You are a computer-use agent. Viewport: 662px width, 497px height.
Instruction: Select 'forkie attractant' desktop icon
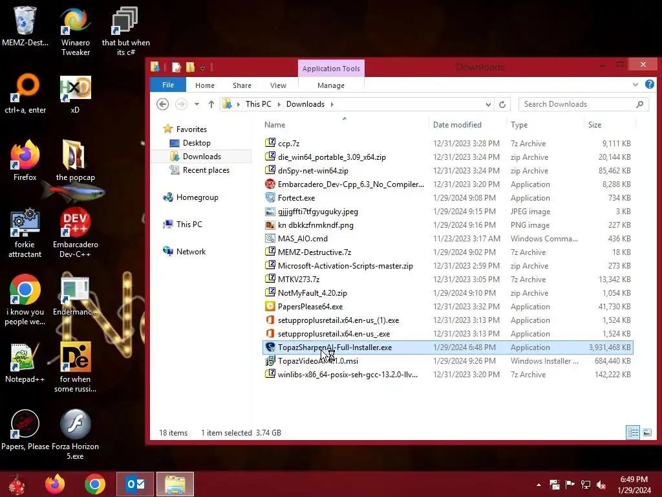click(x=25, y=232)
